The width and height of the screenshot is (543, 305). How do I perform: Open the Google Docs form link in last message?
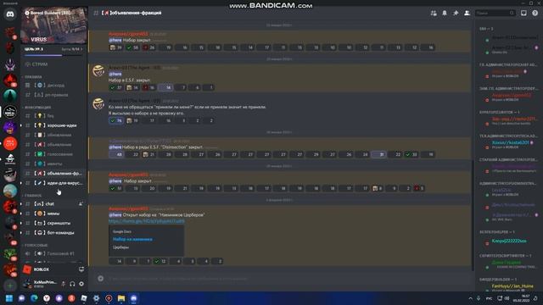tap(147, 221)
